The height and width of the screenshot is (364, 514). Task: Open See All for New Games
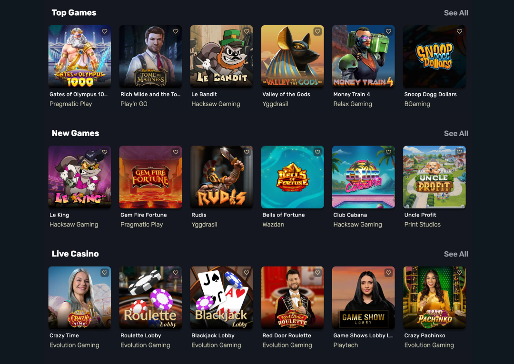coord(456,133)
